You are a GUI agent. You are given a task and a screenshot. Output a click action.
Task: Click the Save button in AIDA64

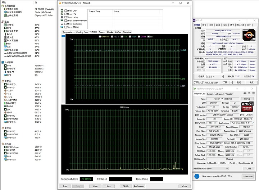point(109,186)
